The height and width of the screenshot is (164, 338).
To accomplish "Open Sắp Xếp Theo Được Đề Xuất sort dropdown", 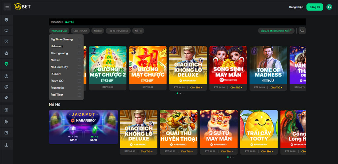I will coord(276,31).
